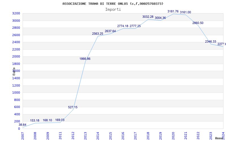Click the 2800 y-axis tick label
Screen dimensions: 226x141
(16, 28)
